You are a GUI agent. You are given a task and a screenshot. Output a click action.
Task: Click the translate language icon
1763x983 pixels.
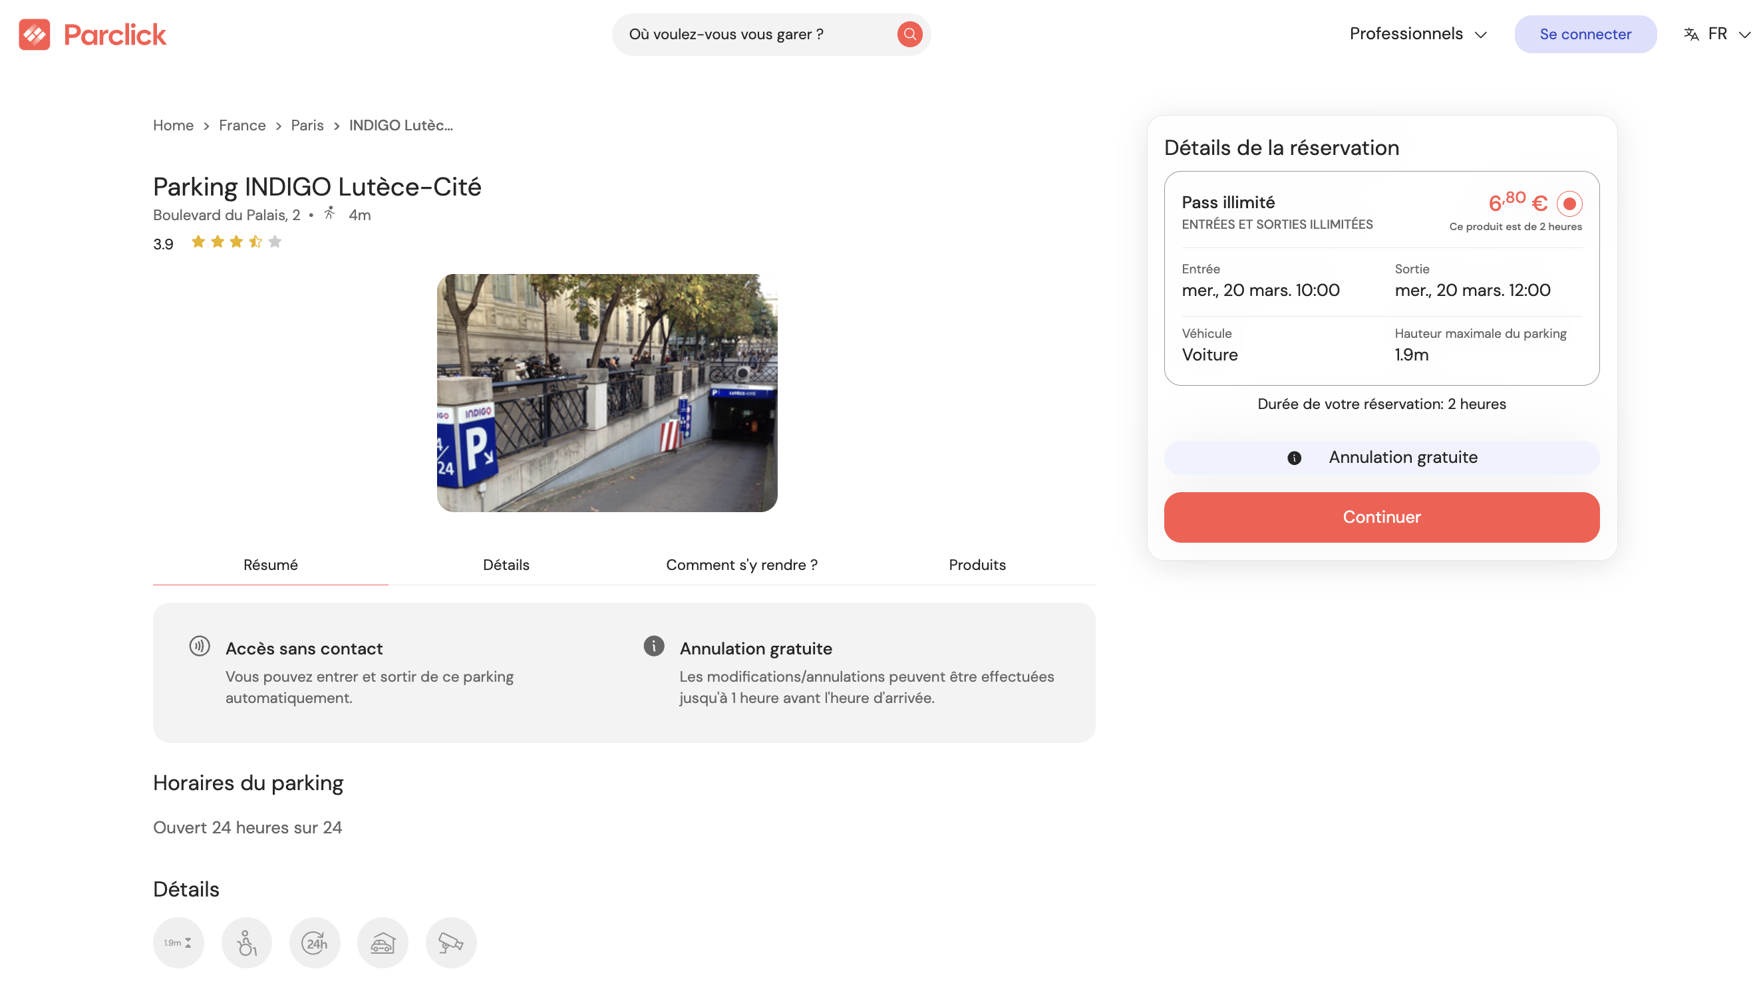(1690, 33)
